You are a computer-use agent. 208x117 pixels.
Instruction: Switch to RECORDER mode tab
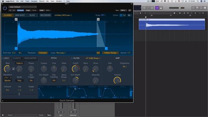point(45,15)
